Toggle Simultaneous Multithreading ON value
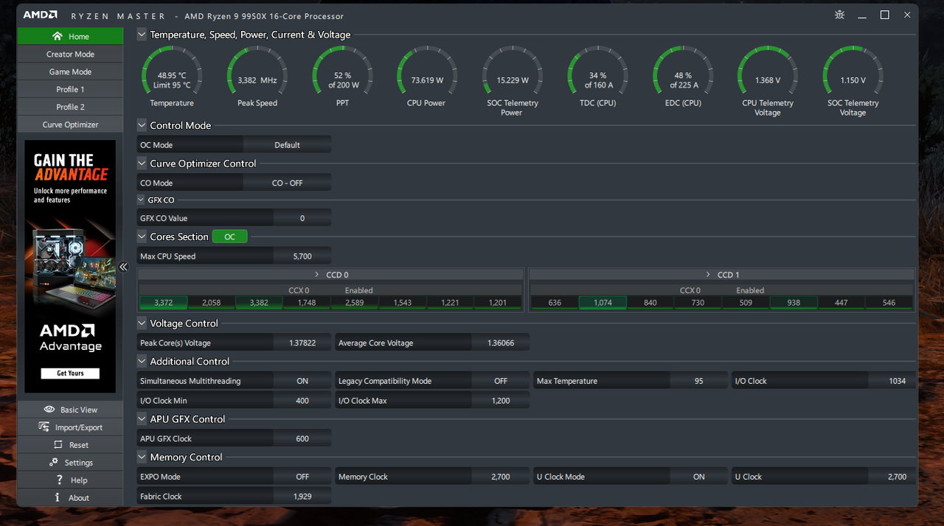944x526 pixels. tap(302, 381)
